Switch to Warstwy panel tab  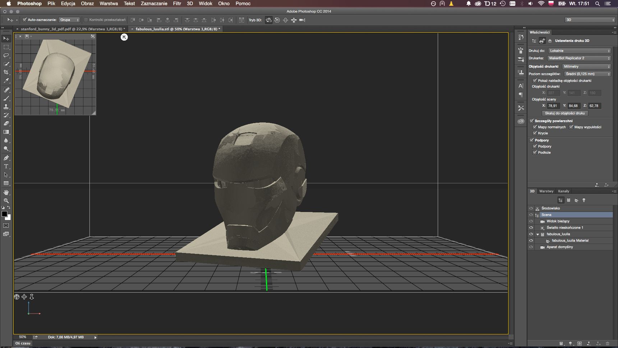(546, 191)
